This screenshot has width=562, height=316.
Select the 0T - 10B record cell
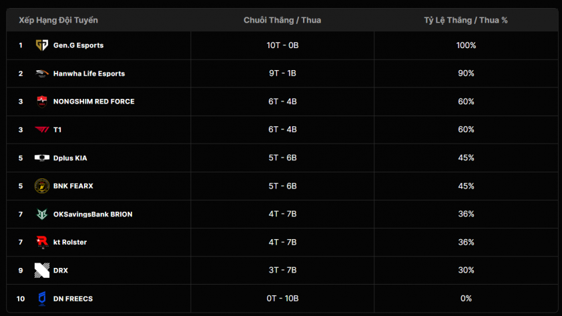282,299
